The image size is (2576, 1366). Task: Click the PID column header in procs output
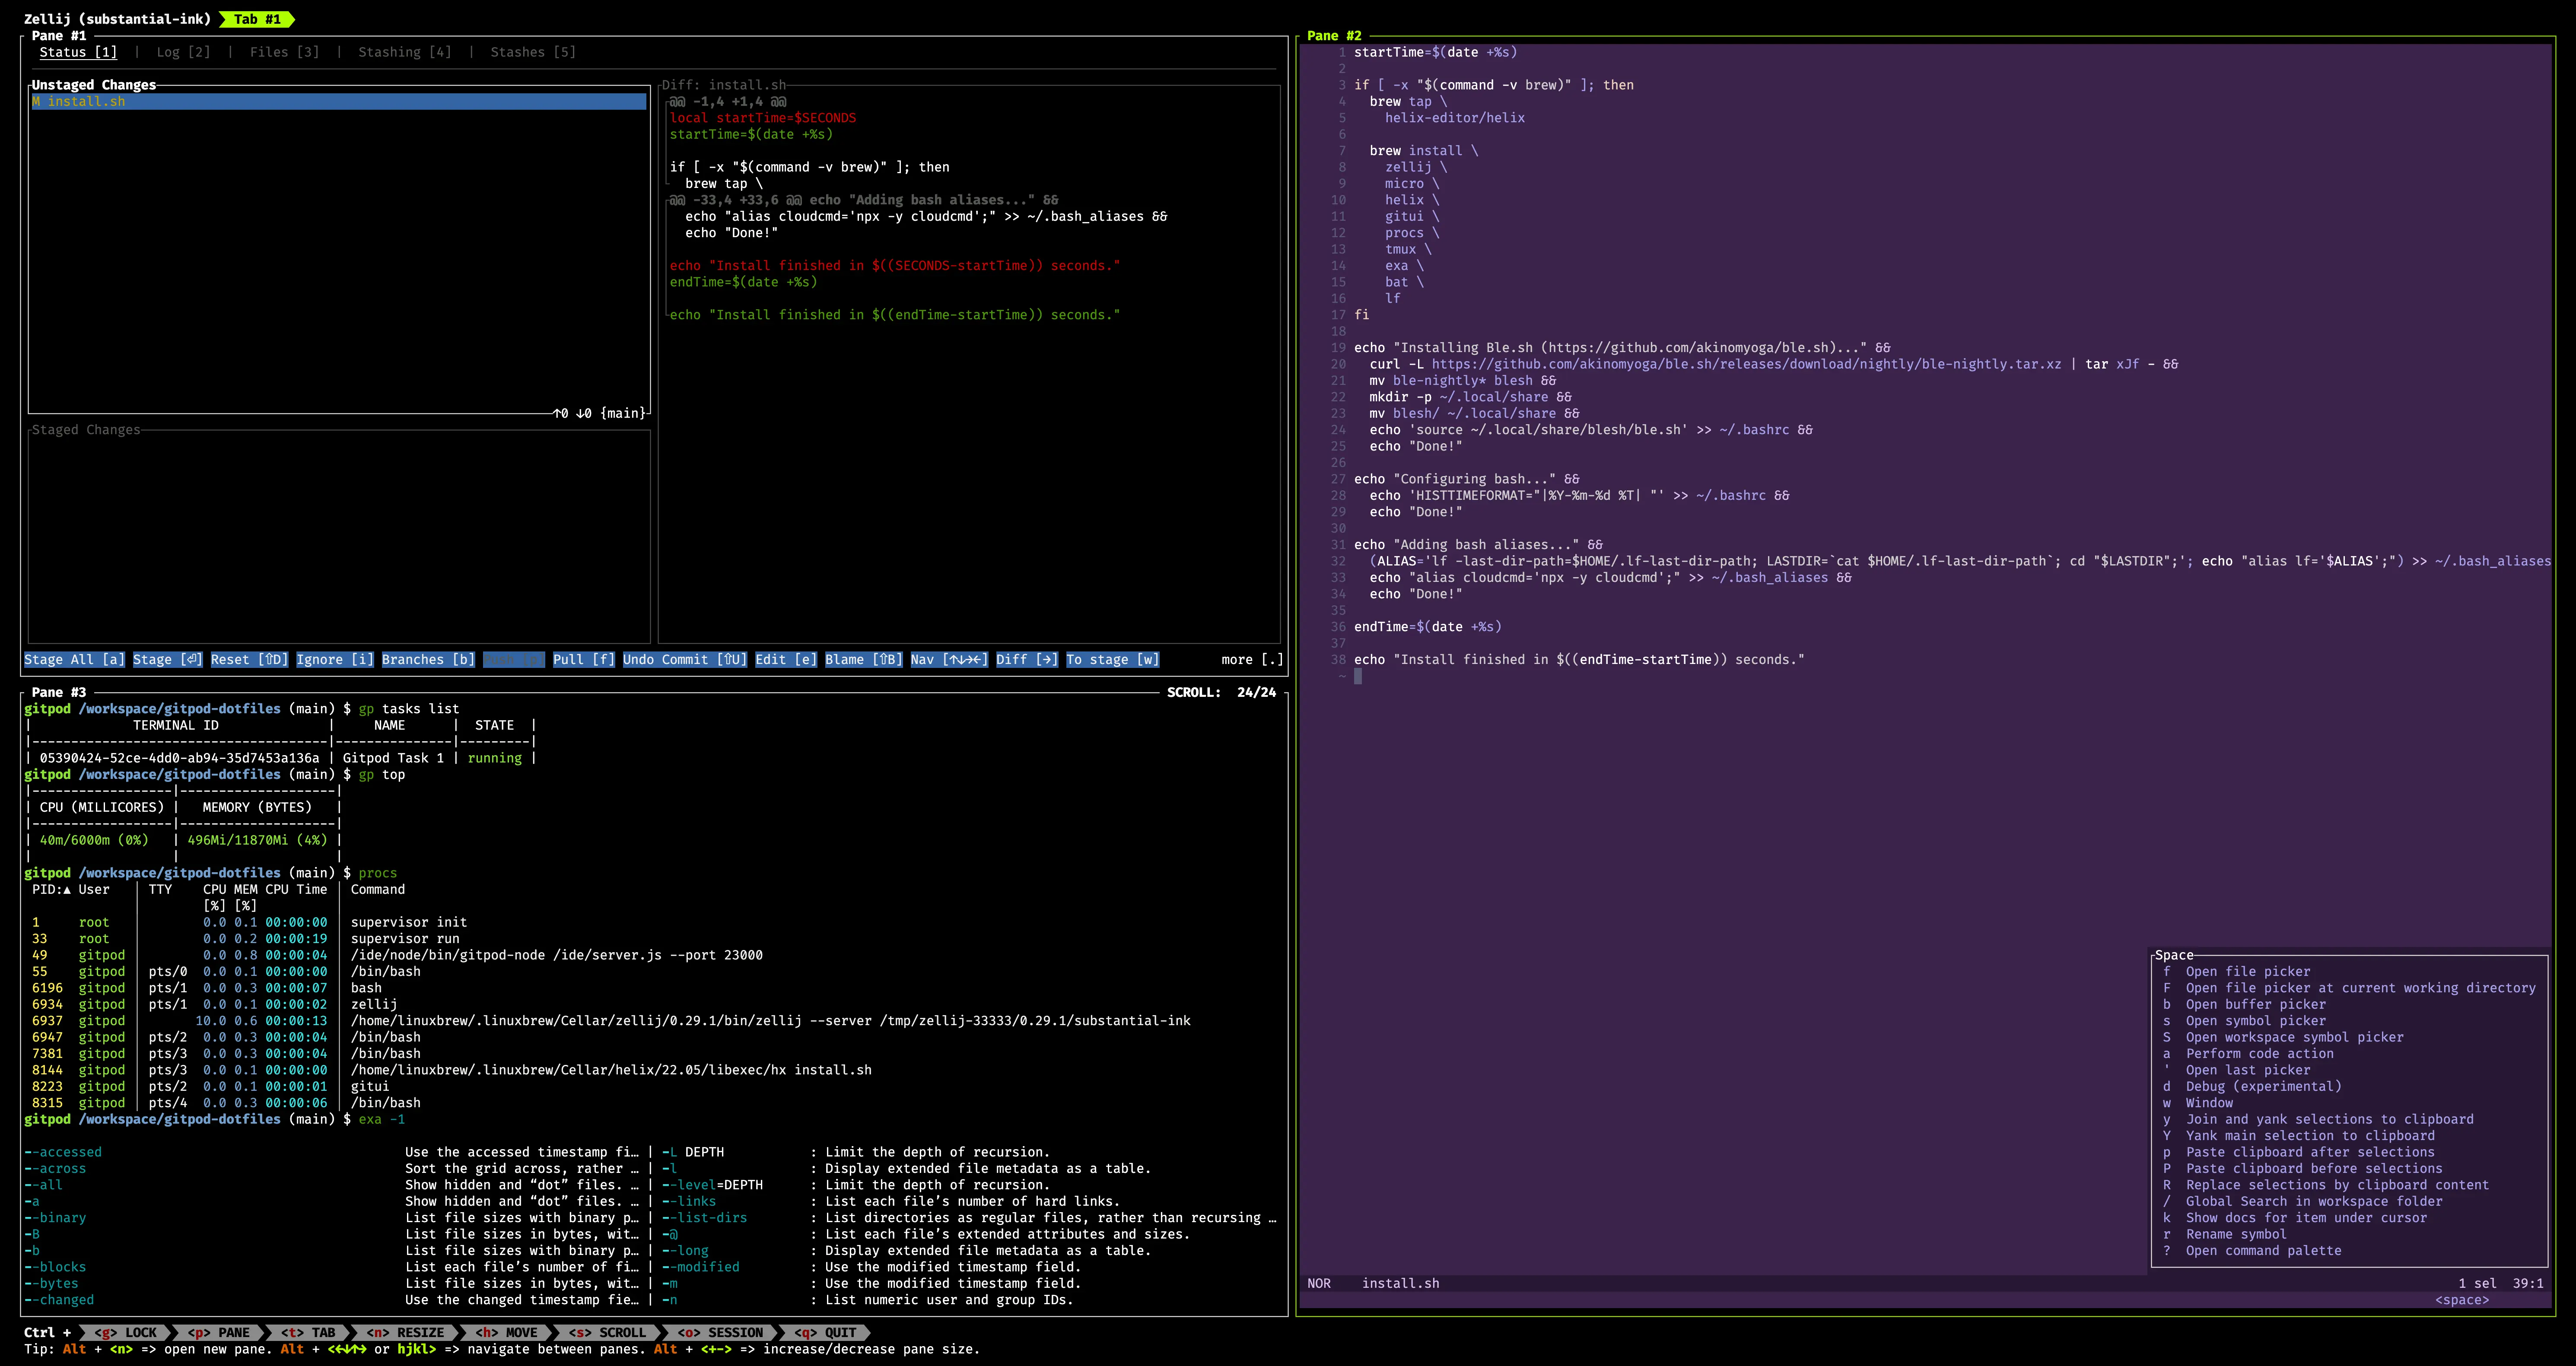(51, 889)
